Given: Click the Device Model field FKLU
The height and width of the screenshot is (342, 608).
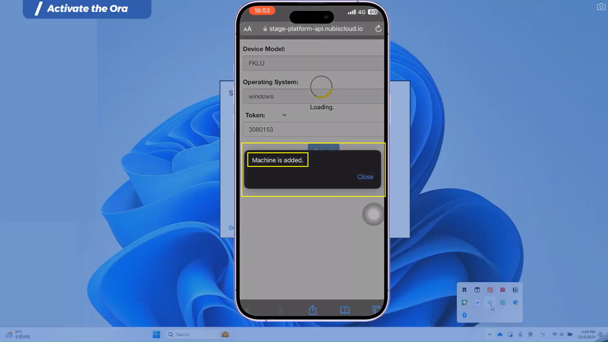Looking at the screenshot, I should click(x=313, y=63).
